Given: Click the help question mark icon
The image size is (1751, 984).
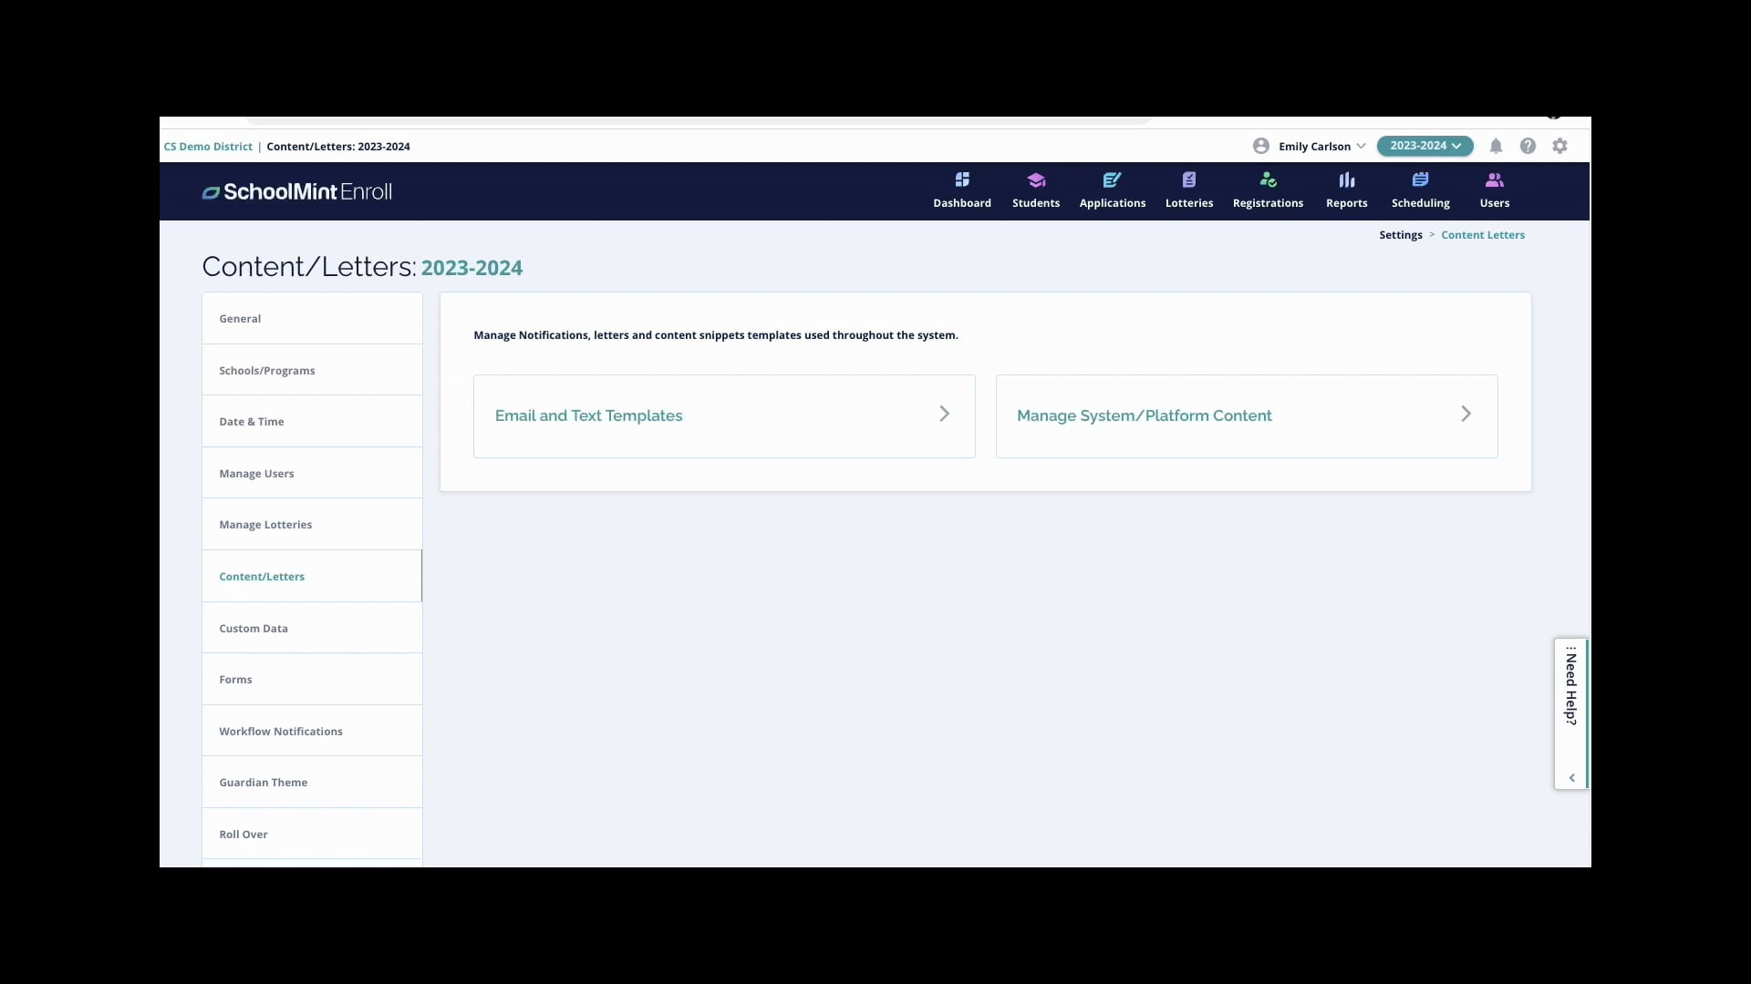Looking at the screenshot, I should (x=1528, y=146).
